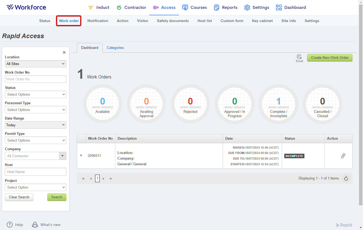The width and height of the screenshot is (363, 230).
Task: Select the Complete / Incomplete circle
Action: point(279,104)
